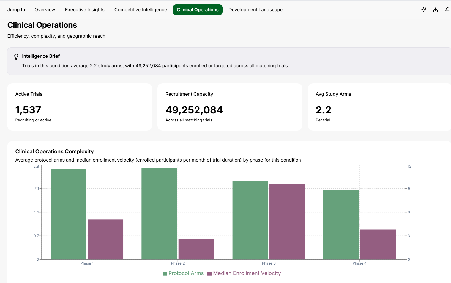
Task: Jump to Executive Insights
Action: pos(85,10)
